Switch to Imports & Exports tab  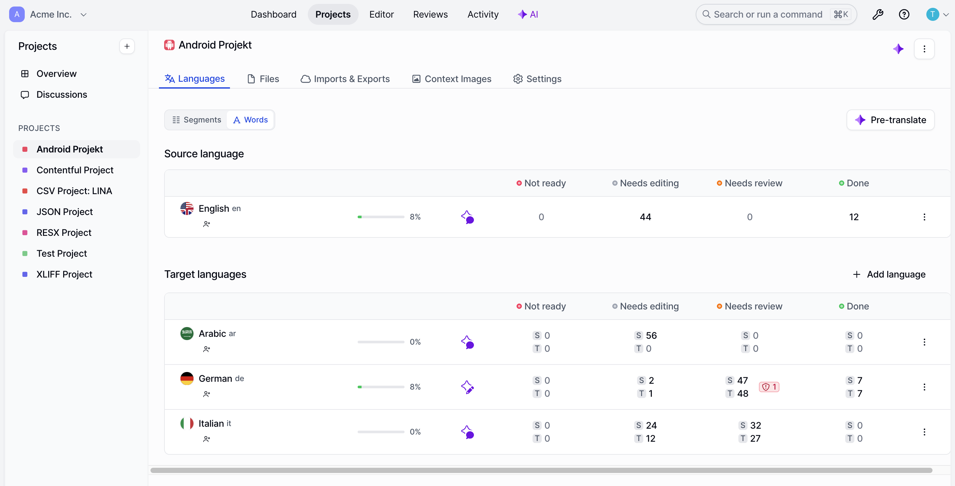tap(345, 79)
